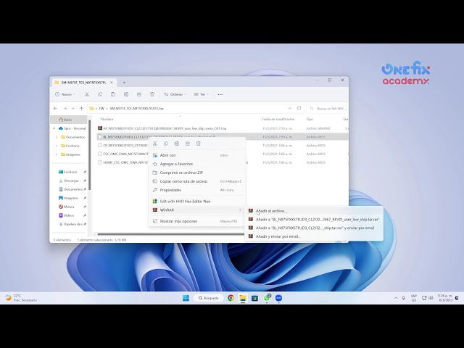Expand the Documentos folder tree node
Screen dimensions: 464x348
(57, 137)
